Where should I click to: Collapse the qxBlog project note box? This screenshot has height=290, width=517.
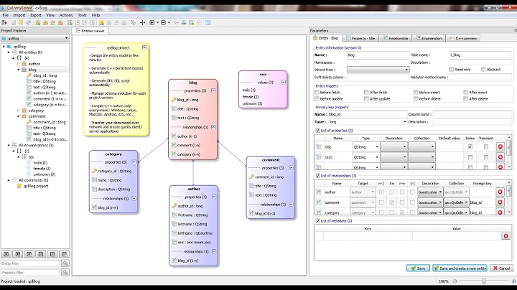tap(144, 47)
